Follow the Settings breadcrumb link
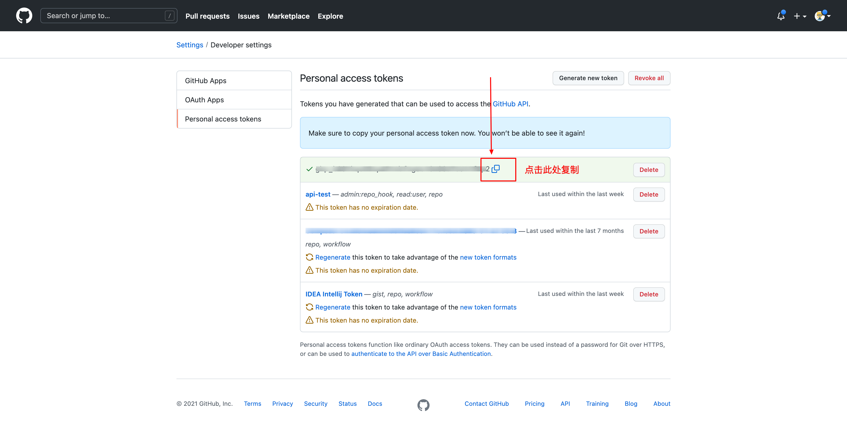 pos(190,45)
